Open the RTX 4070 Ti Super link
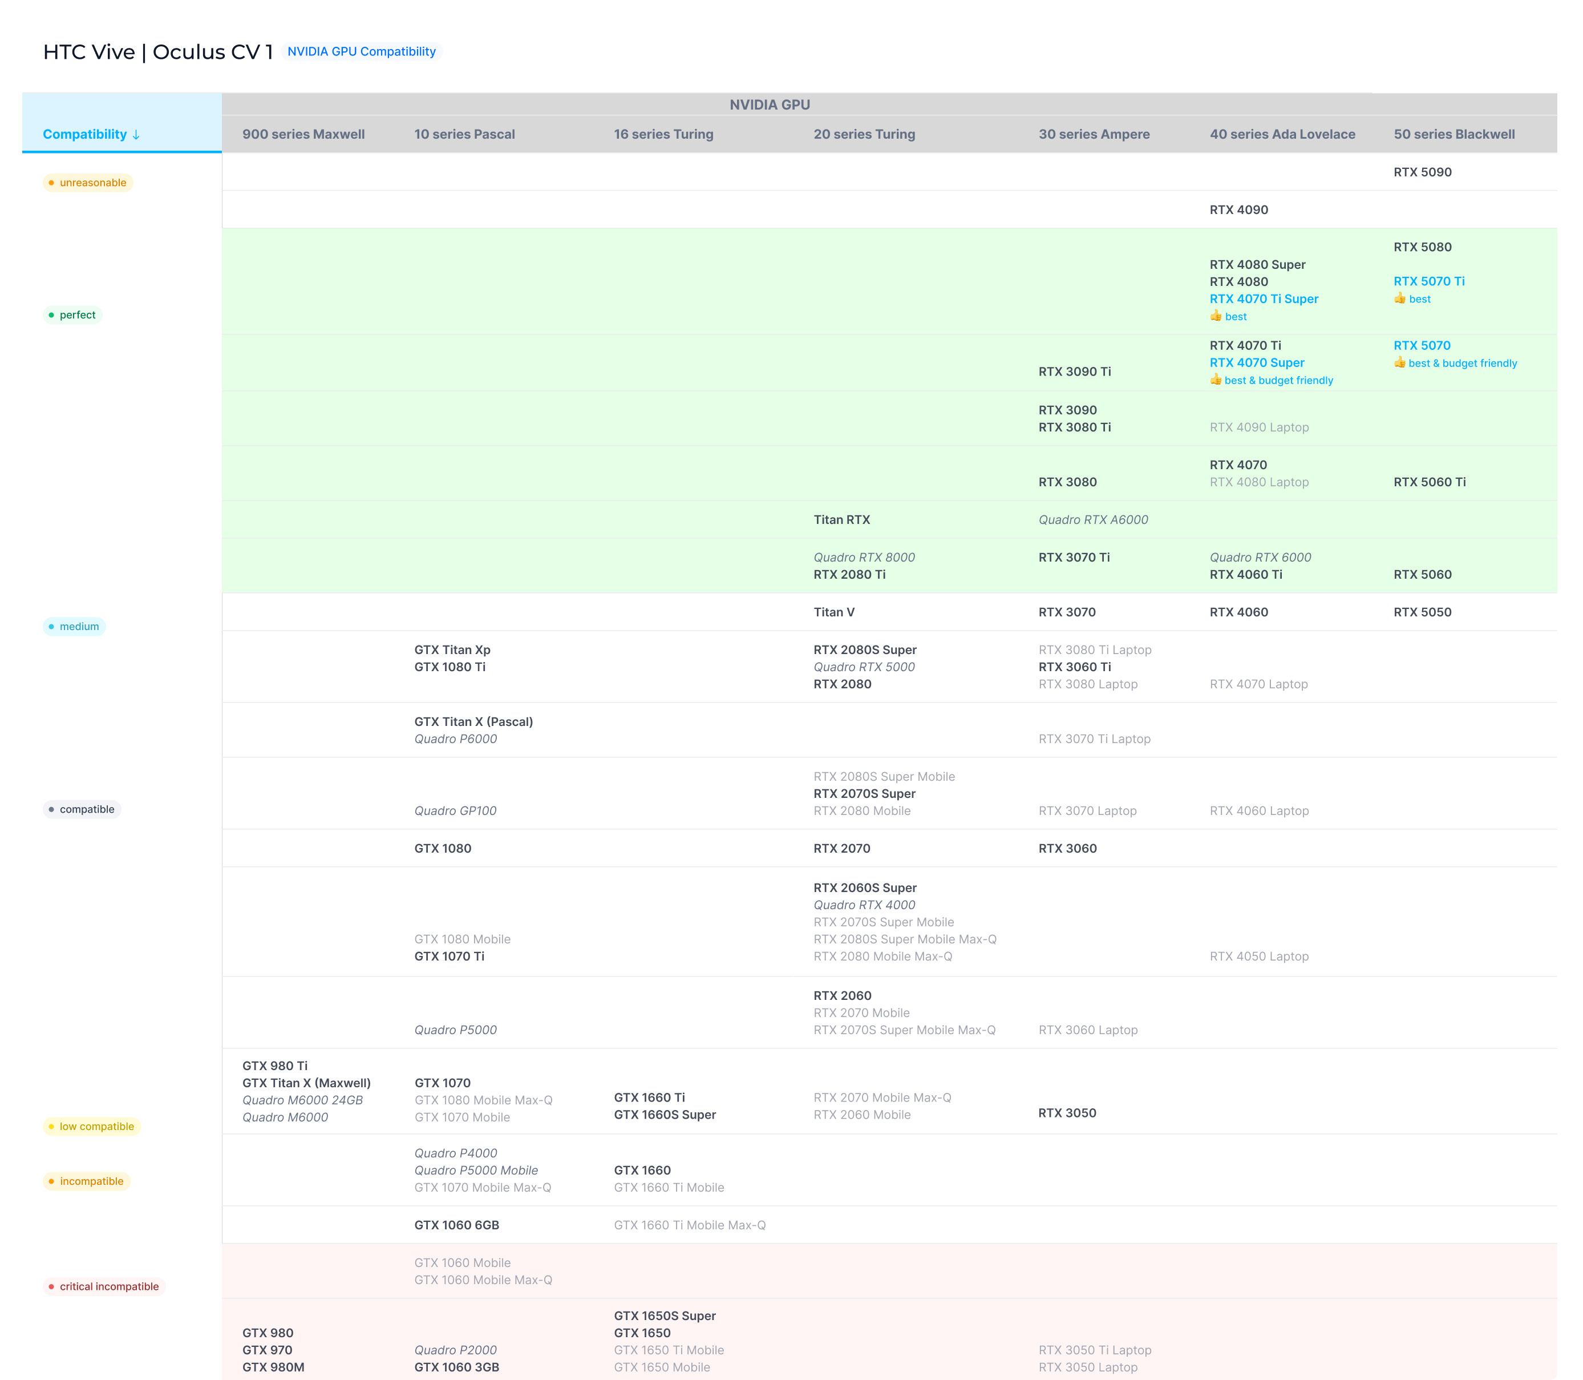Viewport: 1583px width, 1380px height. (1264, 299)
